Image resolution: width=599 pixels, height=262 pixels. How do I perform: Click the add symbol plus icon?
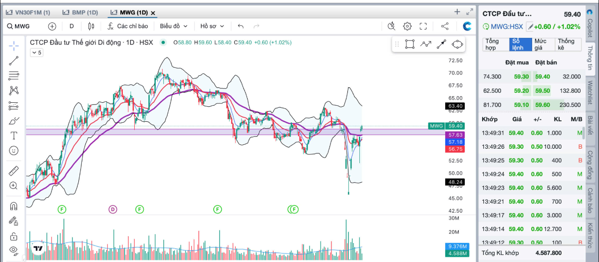[x=52, y=26]
